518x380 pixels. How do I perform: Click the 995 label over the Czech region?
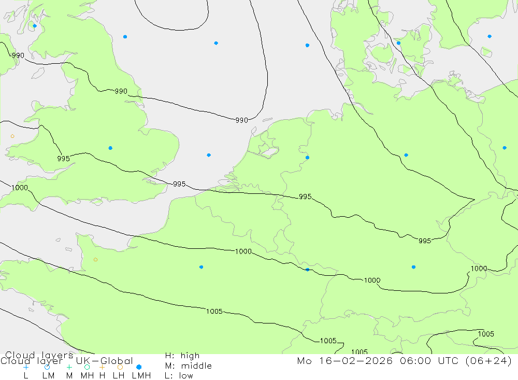tap(425, 241)
